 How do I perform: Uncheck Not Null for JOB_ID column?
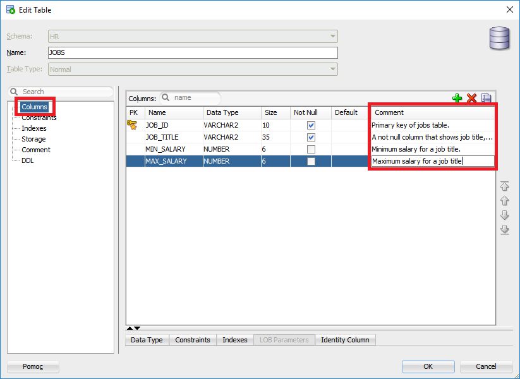(x=310, y=125)
